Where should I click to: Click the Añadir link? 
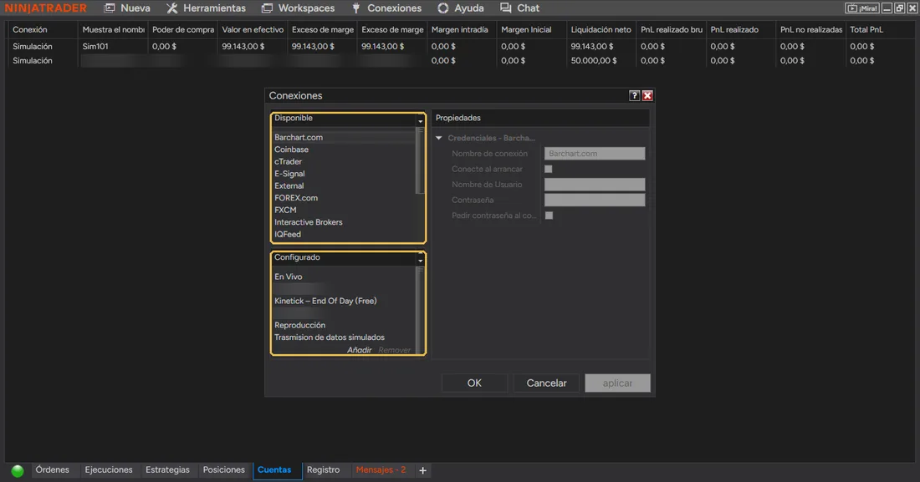pos(359,350)
